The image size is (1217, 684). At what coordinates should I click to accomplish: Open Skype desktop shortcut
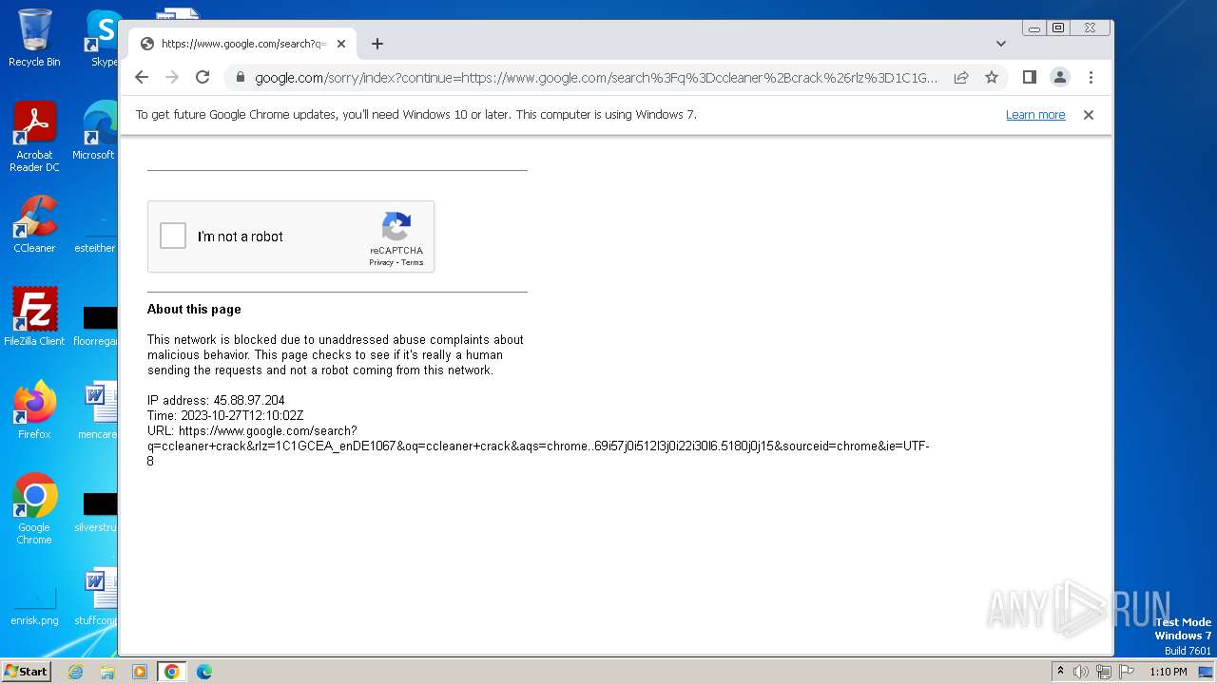point(103,38)
